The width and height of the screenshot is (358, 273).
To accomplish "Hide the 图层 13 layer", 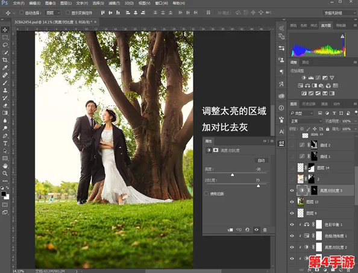I will 292,202.
